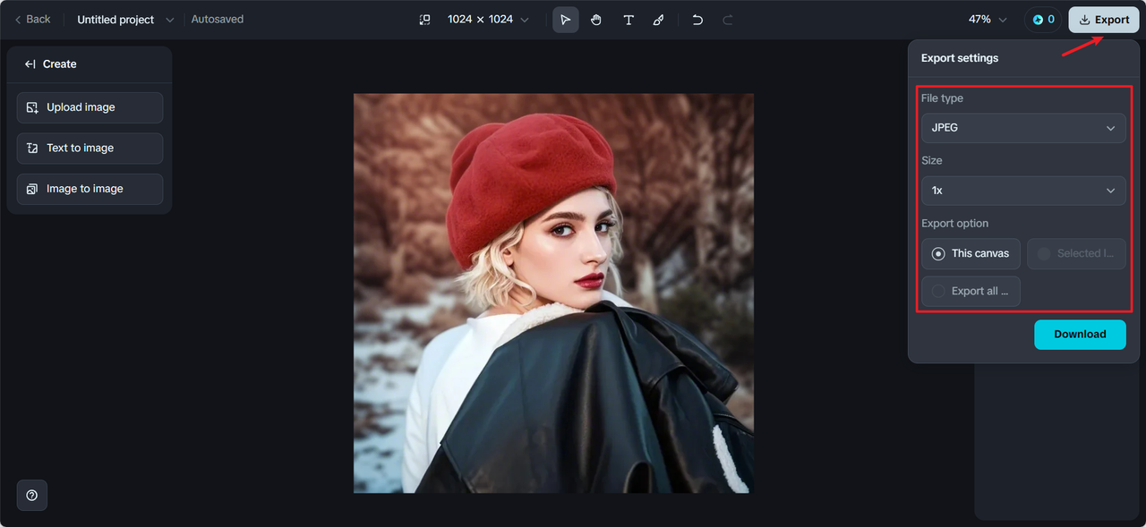Open the File type JPEG dropdown
Viewport: 1146px width, 527px height.
point(1023,128)
